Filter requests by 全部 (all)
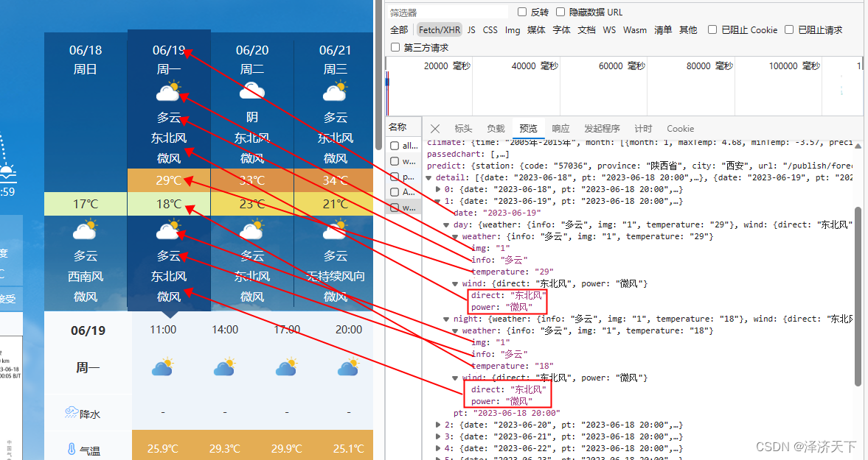This screenshot has width=868, height=460. point(399,30)
